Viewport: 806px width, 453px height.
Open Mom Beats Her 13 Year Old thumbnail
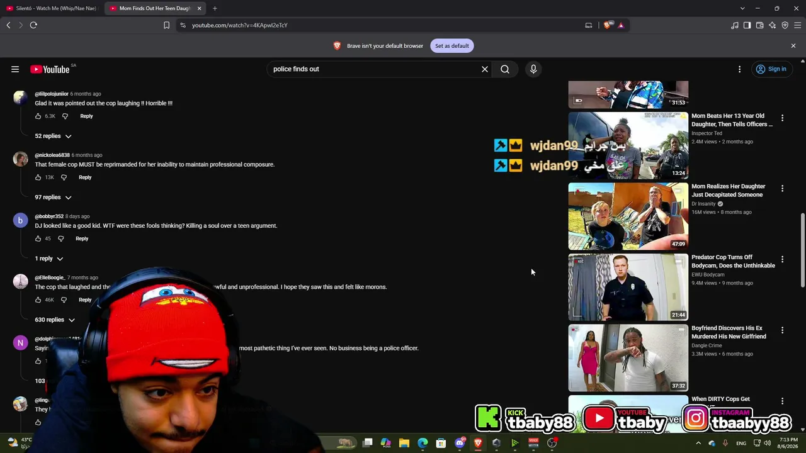pos(628,146)
